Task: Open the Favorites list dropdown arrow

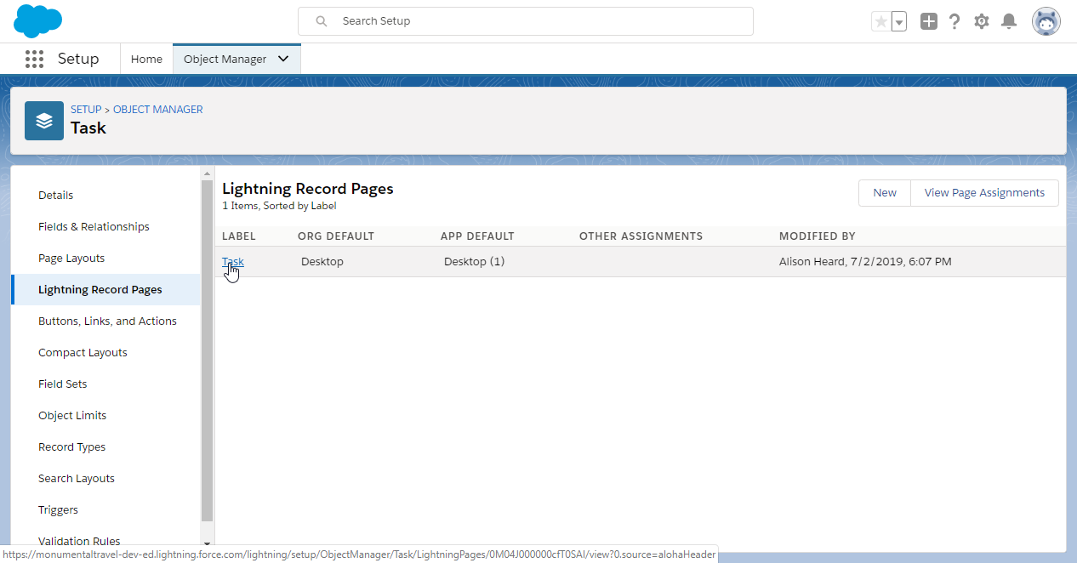Action: pyautogui.click(x=899, y=21)
